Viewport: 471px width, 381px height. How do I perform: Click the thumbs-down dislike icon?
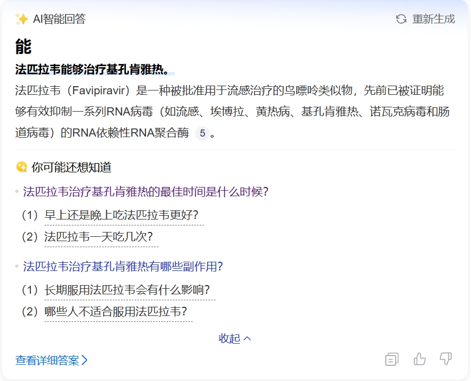coord(446,359)
